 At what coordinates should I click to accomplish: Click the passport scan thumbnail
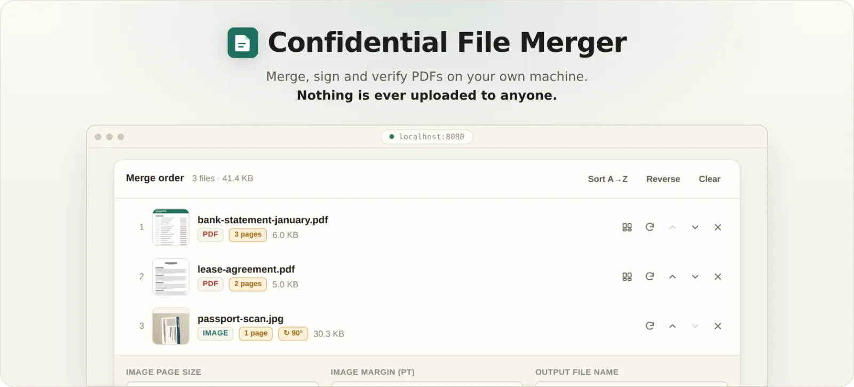[x=171, y=326]
